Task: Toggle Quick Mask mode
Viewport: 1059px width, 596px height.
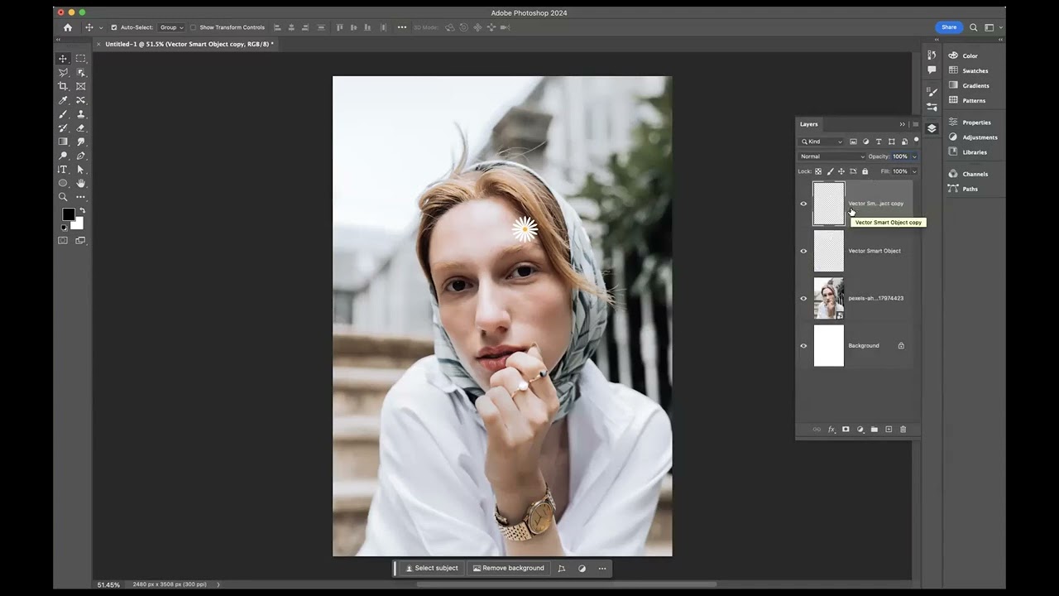Action: tap(63, 241)
